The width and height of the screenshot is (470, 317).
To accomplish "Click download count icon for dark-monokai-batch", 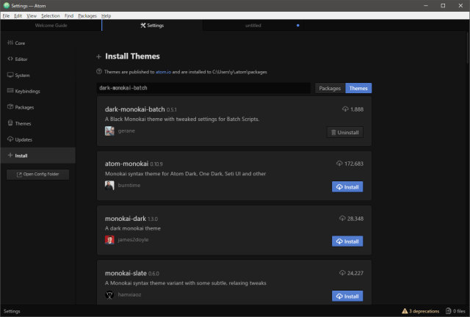I will [345, 109].
